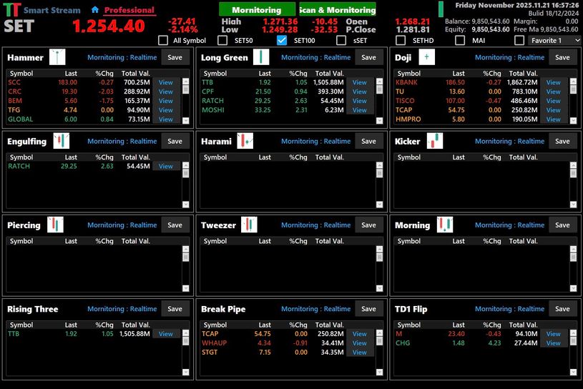
Task: Click the Hammer candlestick pattern icon
Action: pos(57,57)
